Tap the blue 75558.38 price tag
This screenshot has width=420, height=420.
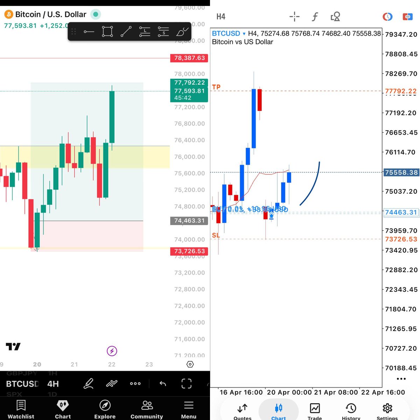[401, 172]
